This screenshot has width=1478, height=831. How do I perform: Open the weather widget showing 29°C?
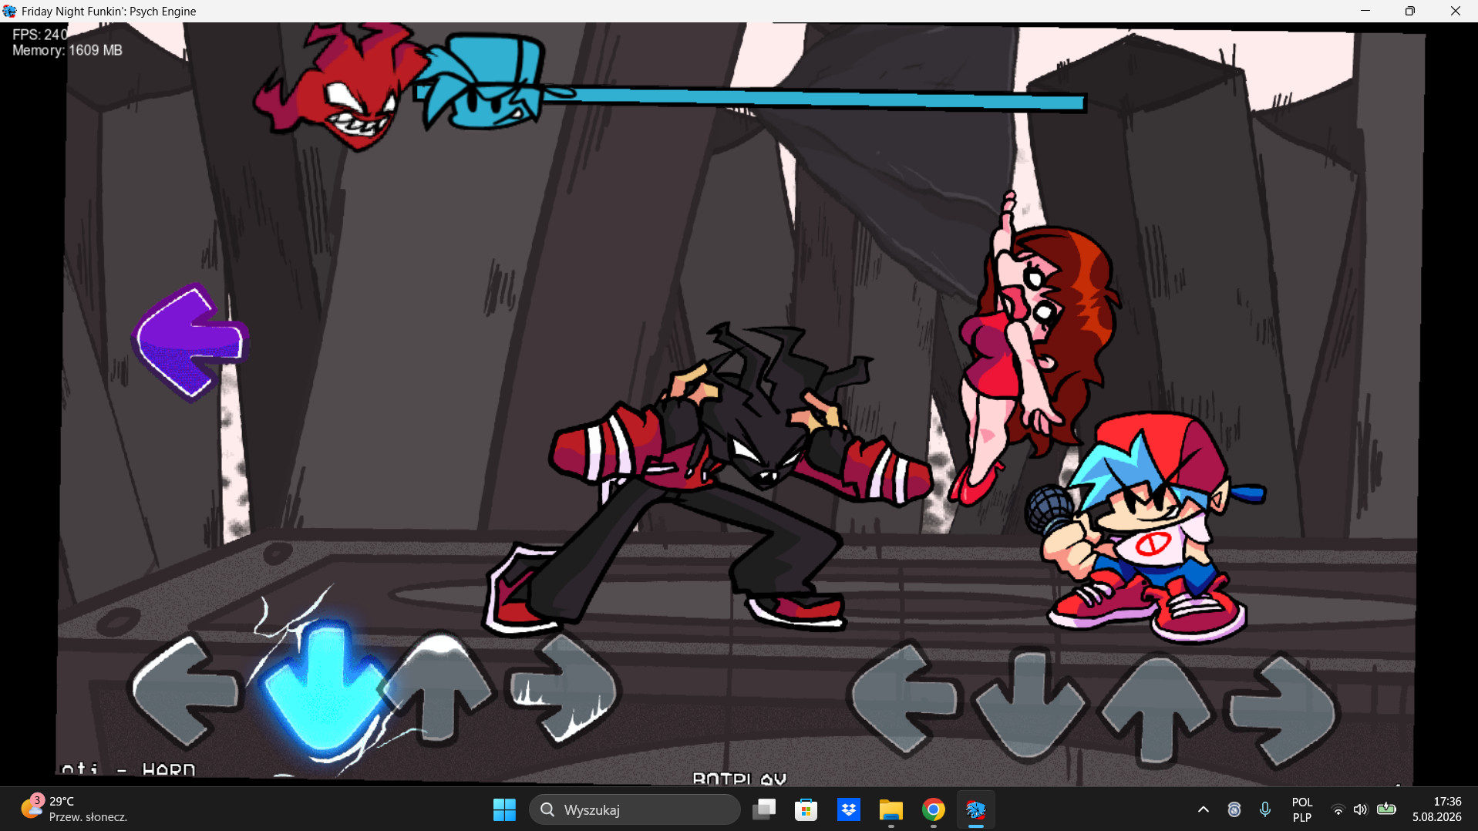tap(75, 809)
